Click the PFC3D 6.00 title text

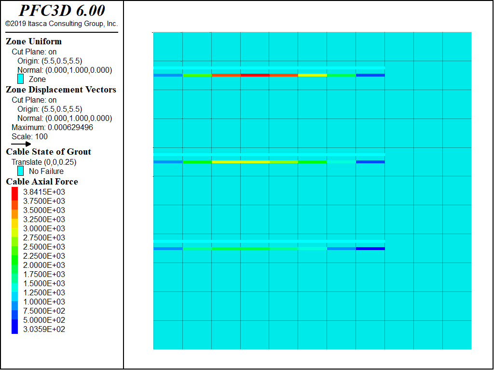click(62, 11)
